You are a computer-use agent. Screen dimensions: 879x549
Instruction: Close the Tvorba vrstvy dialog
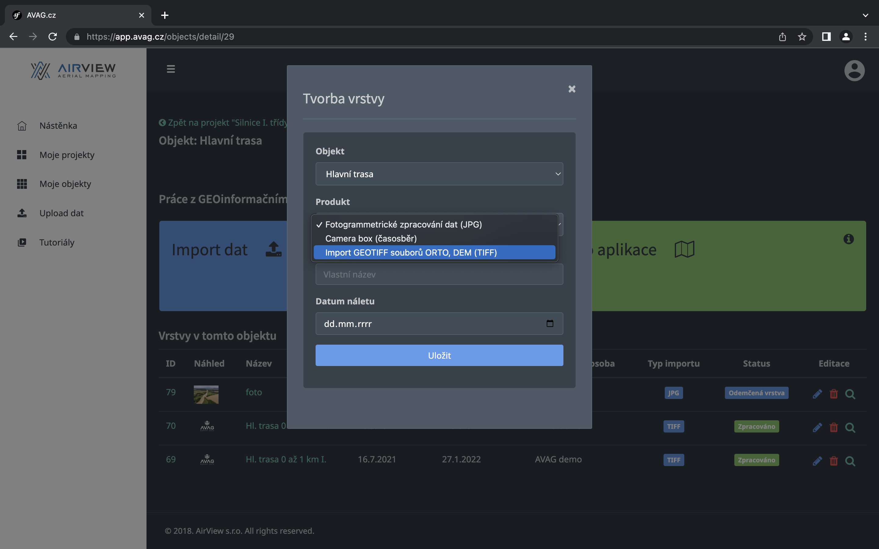[x=572, y=89]
